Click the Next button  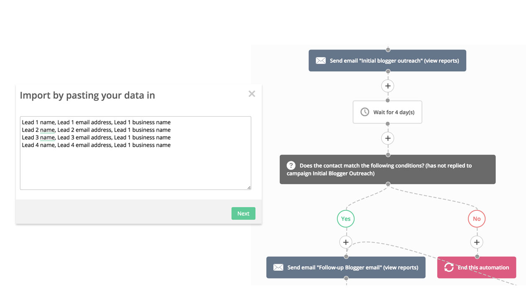pos(243,213)
